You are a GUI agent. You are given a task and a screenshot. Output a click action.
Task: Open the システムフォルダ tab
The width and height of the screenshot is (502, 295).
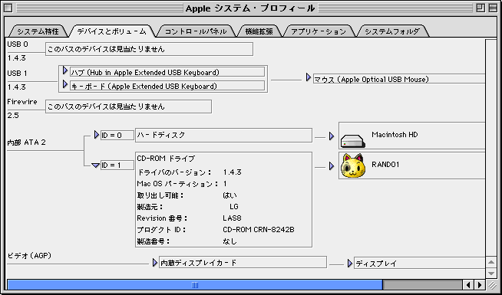(x=392, y=31)
